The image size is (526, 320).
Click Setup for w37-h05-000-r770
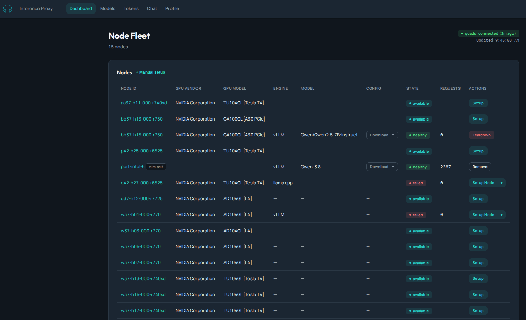point(478,247)
